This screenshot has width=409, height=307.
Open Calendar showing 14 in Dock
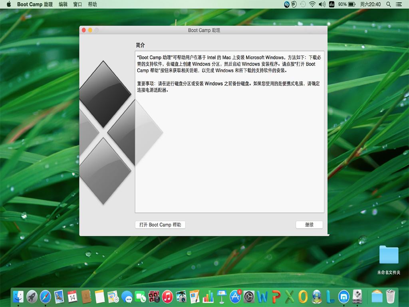tap(73, 297)
